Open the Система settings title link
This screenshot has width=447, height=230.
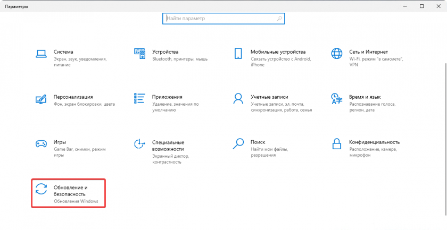click(63, 52)
